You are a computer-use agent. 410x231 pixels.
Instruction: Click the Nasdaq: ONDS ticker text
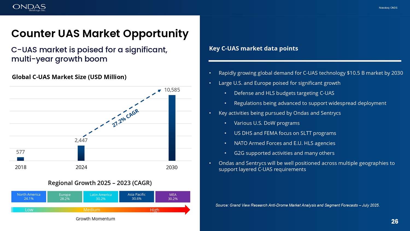(x=388, y=8)
